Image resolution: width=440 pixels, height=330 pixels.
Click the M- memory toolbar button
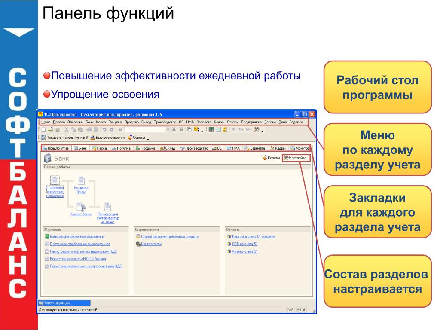click(248, 130)
